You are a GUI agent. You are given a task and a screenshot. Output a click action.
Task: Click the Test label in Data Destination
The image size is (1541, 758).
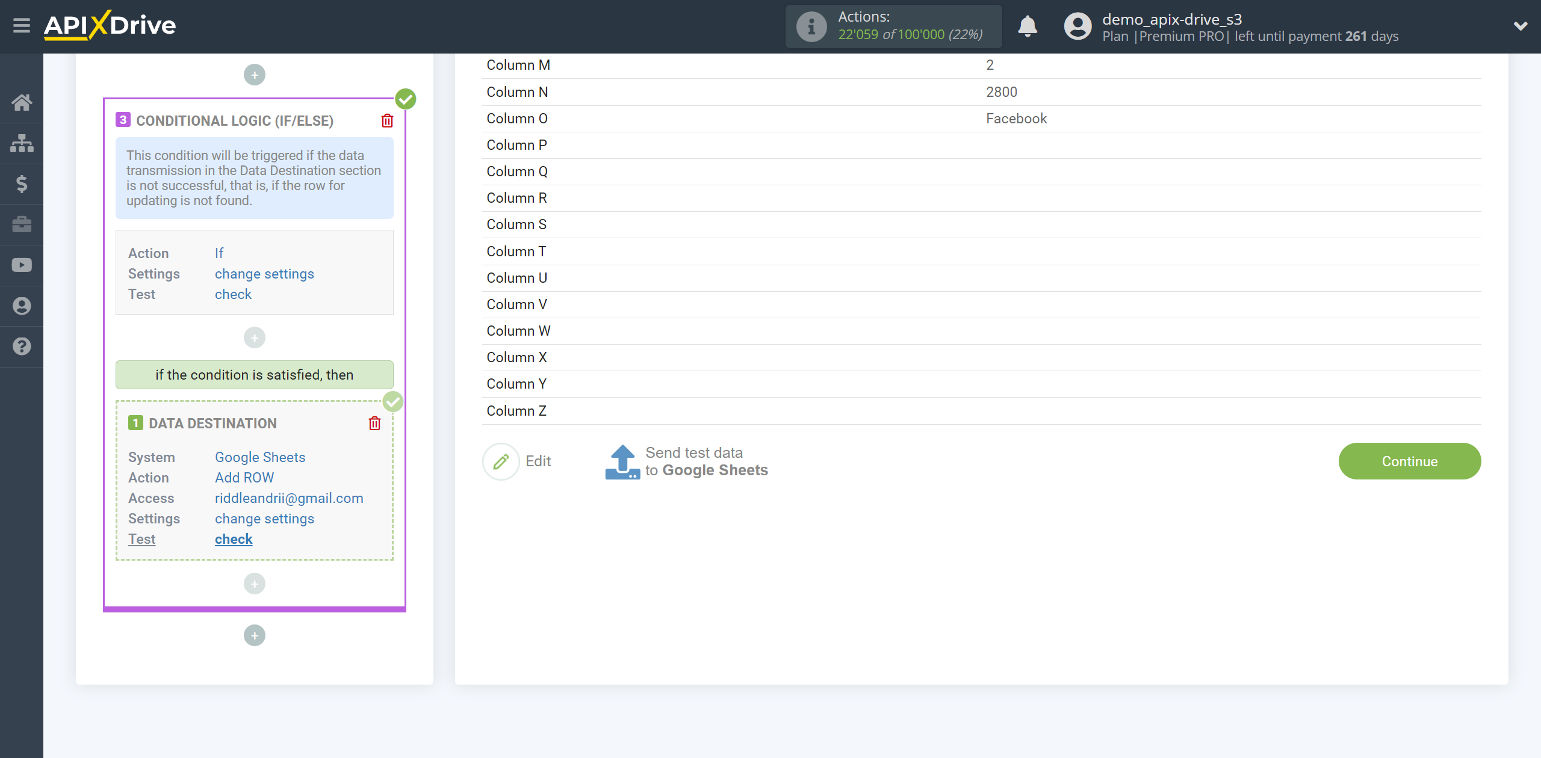coord(141,539)
